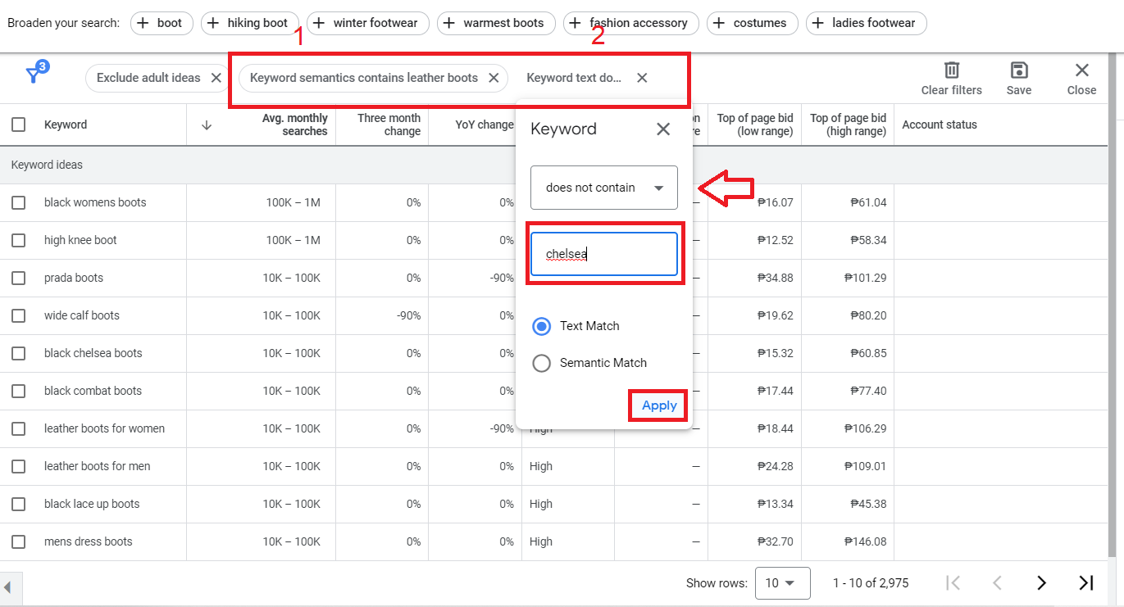Close the filter bar with X
This screenshot has height=607, width=1124.
pos(1082,70)
